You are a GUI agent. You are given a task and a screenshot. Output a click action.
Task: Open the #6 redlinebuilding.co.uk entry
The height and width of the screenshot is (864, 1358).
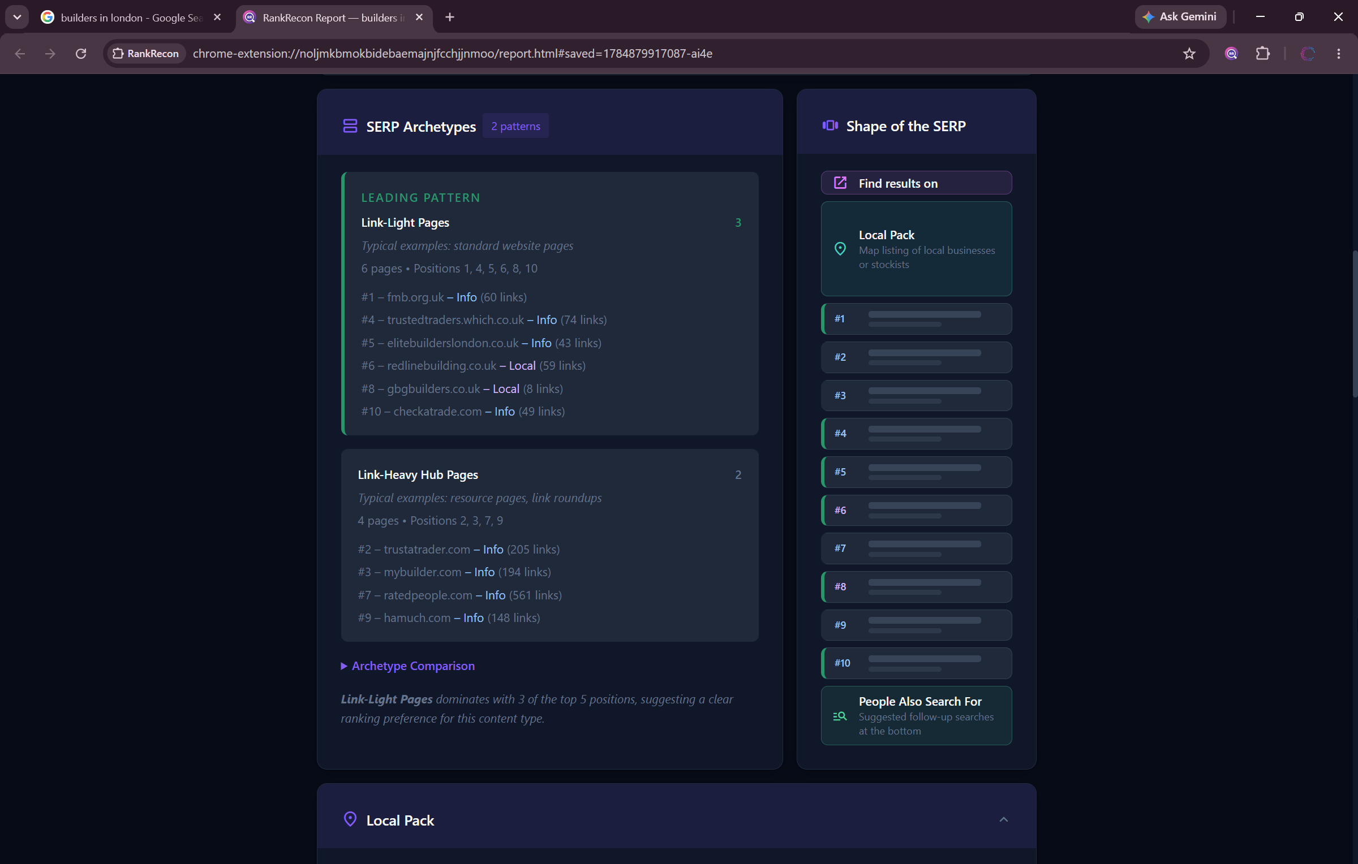(x=474, y=366)
